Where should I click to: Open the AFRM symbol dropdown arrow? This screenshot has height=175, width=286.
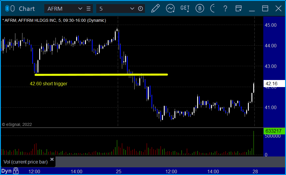(x=80, y=9)
